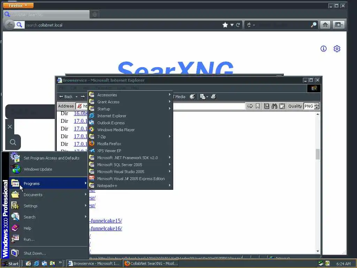Open SearXNG preferences gear icon

(x=337, y=49)
